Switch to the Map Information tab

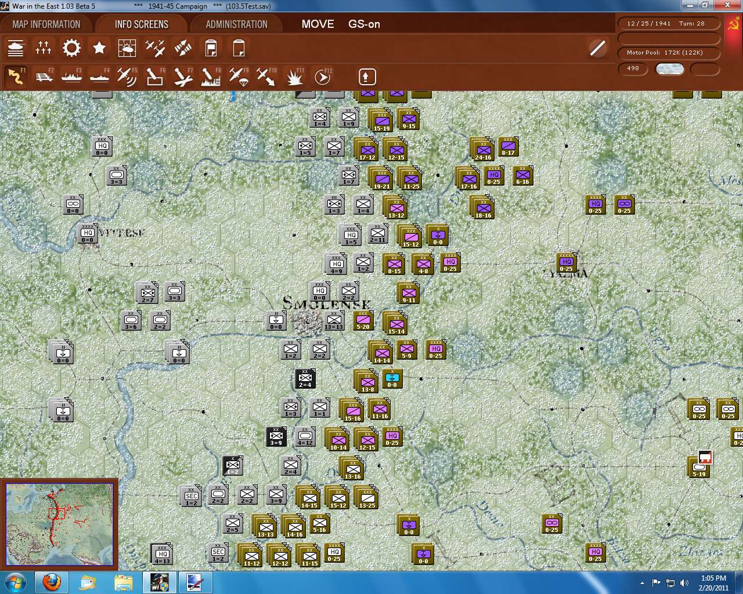tap(46, 24)
